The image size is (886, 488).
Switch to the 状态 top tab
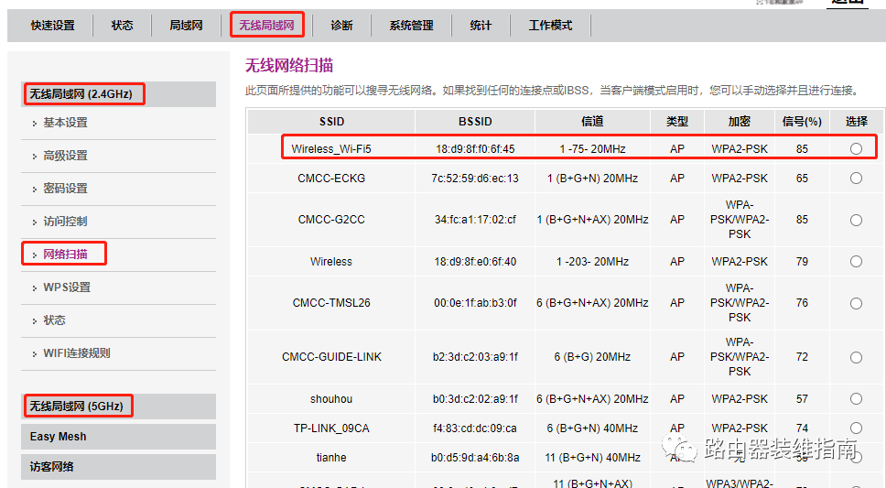point(122,26)
